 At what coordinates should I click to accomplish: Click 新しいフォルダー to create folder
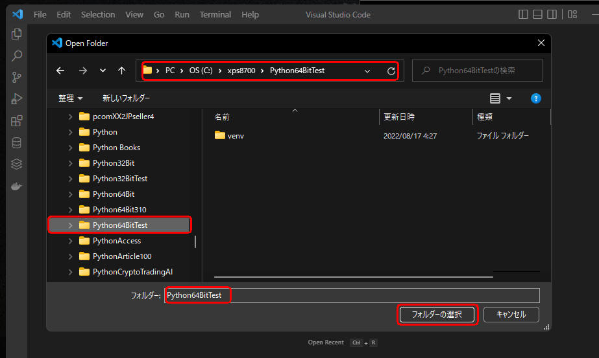click(126, 98)
